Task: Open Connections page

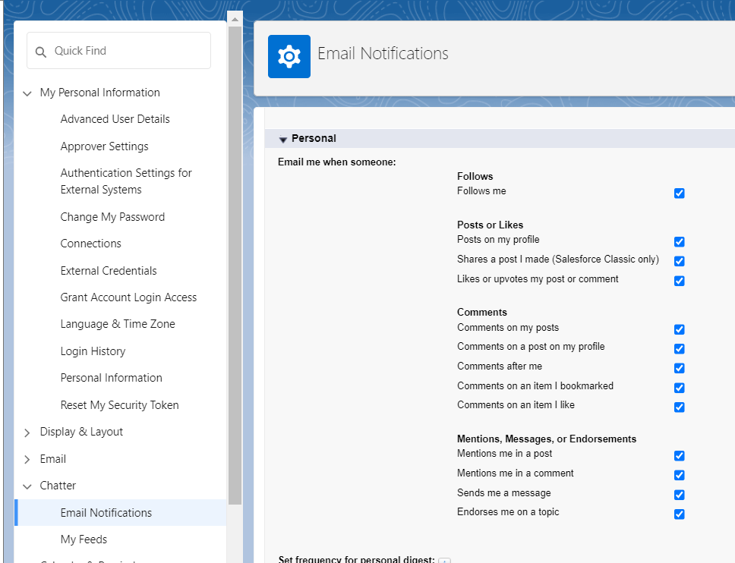Action: pyautogui.click(x=90, y=244)
